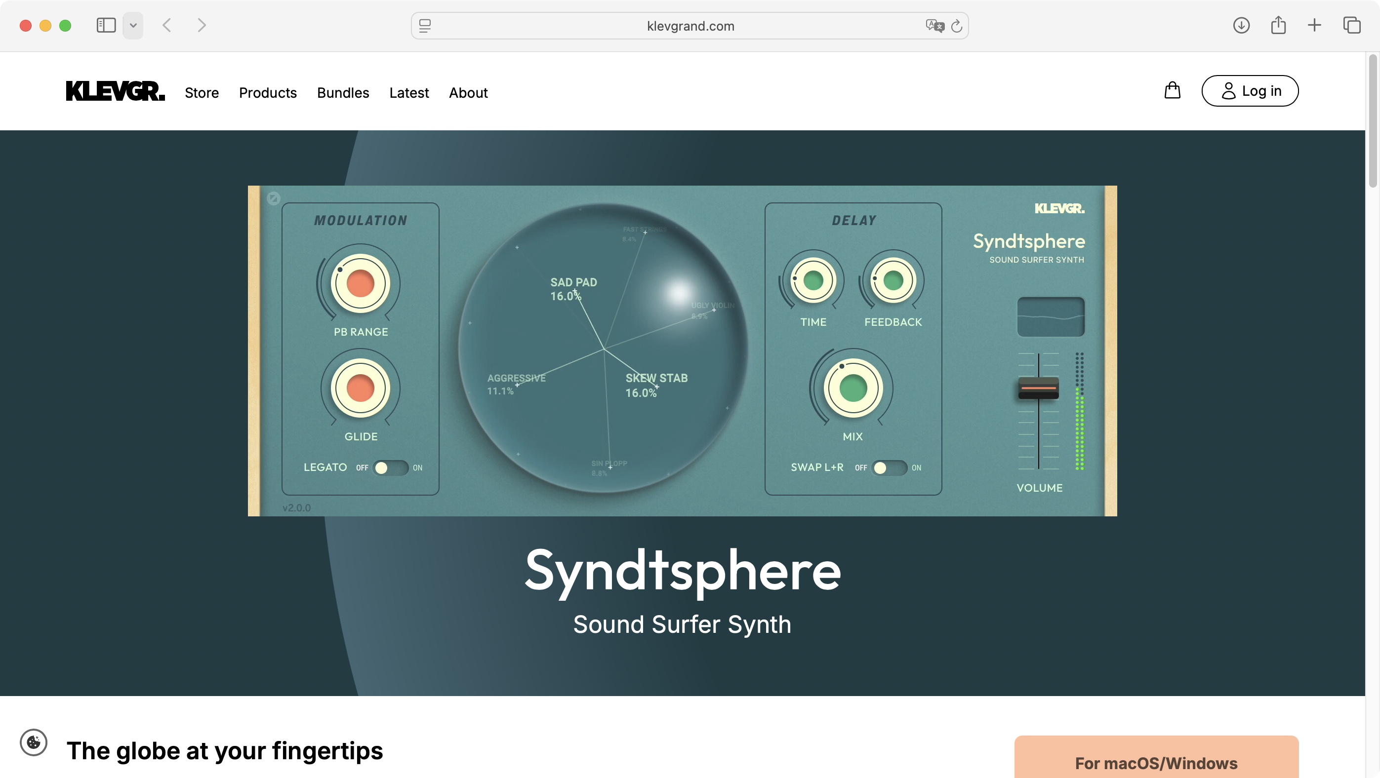Click the Log in button
Screen dimensions: 1380x778
[x=1250, y=90]
